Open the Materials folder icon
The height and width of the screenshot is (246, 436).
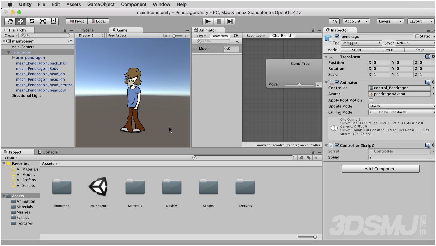135,187
